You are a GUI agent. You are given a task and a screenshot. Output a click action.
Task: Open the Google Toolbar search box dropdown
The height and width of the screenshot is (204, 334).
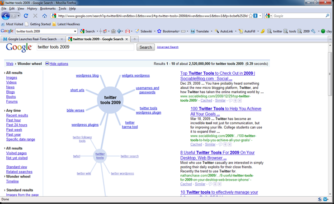pos(75,31)
